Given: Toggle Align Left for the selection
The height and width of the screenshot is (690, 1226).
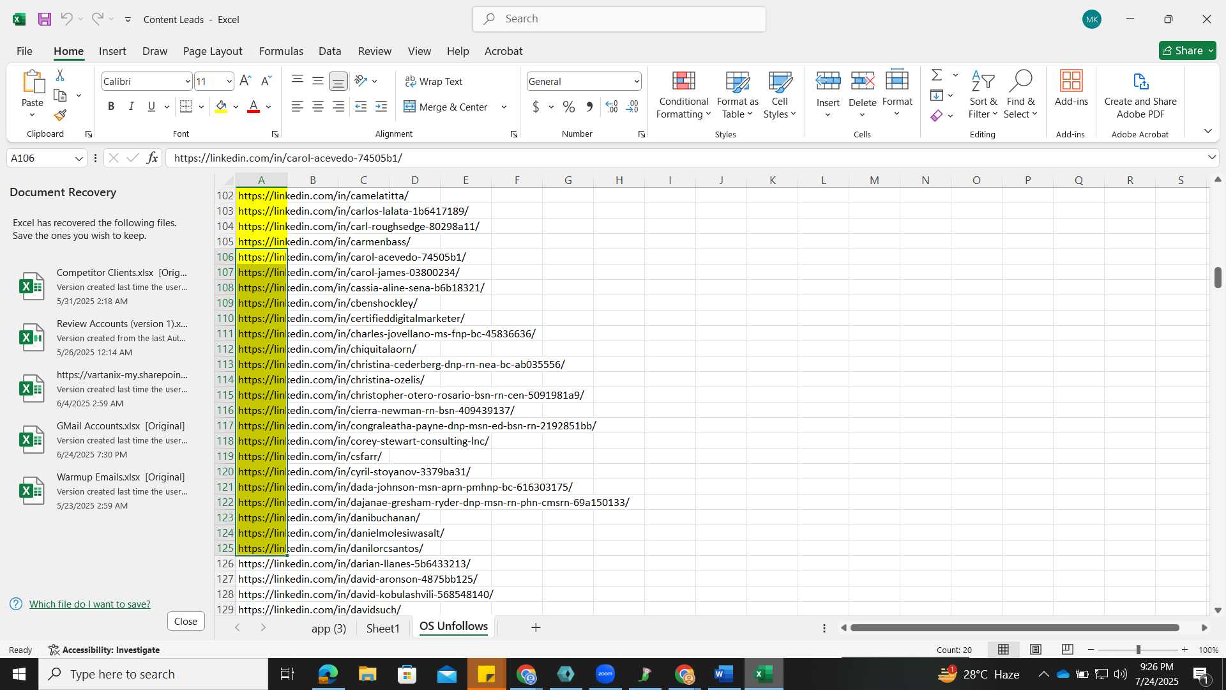Looking at the screenshot, I should point(298,107).
